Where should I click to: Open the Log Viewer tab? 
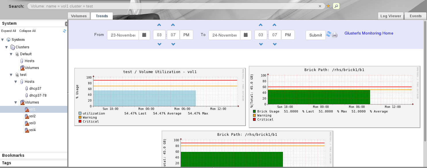(x=390, y=16)
